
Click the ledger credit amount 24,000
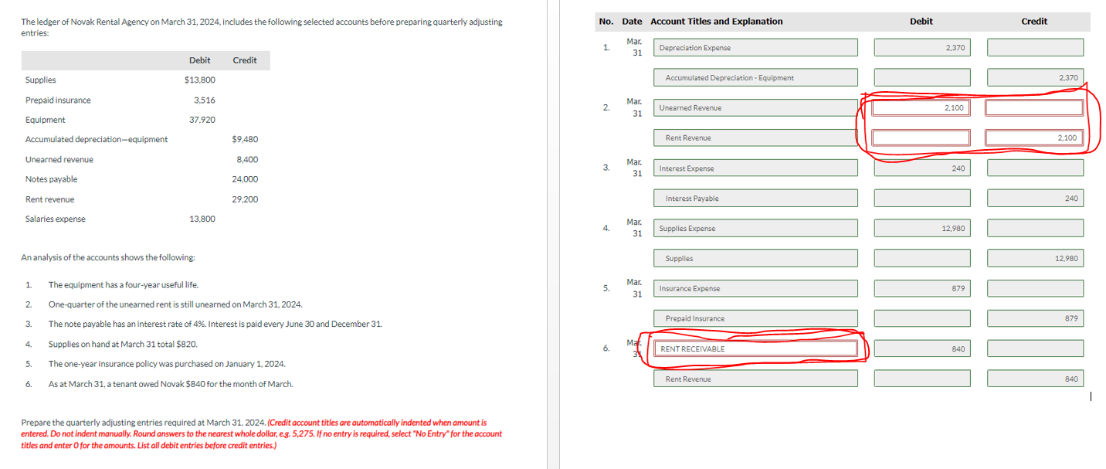(245, 179)
